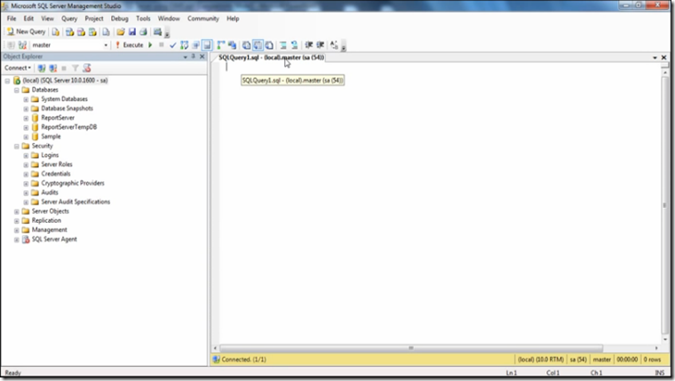Open Query Options from the toolbar
675x381 pixels.
[x=195, y=44]
